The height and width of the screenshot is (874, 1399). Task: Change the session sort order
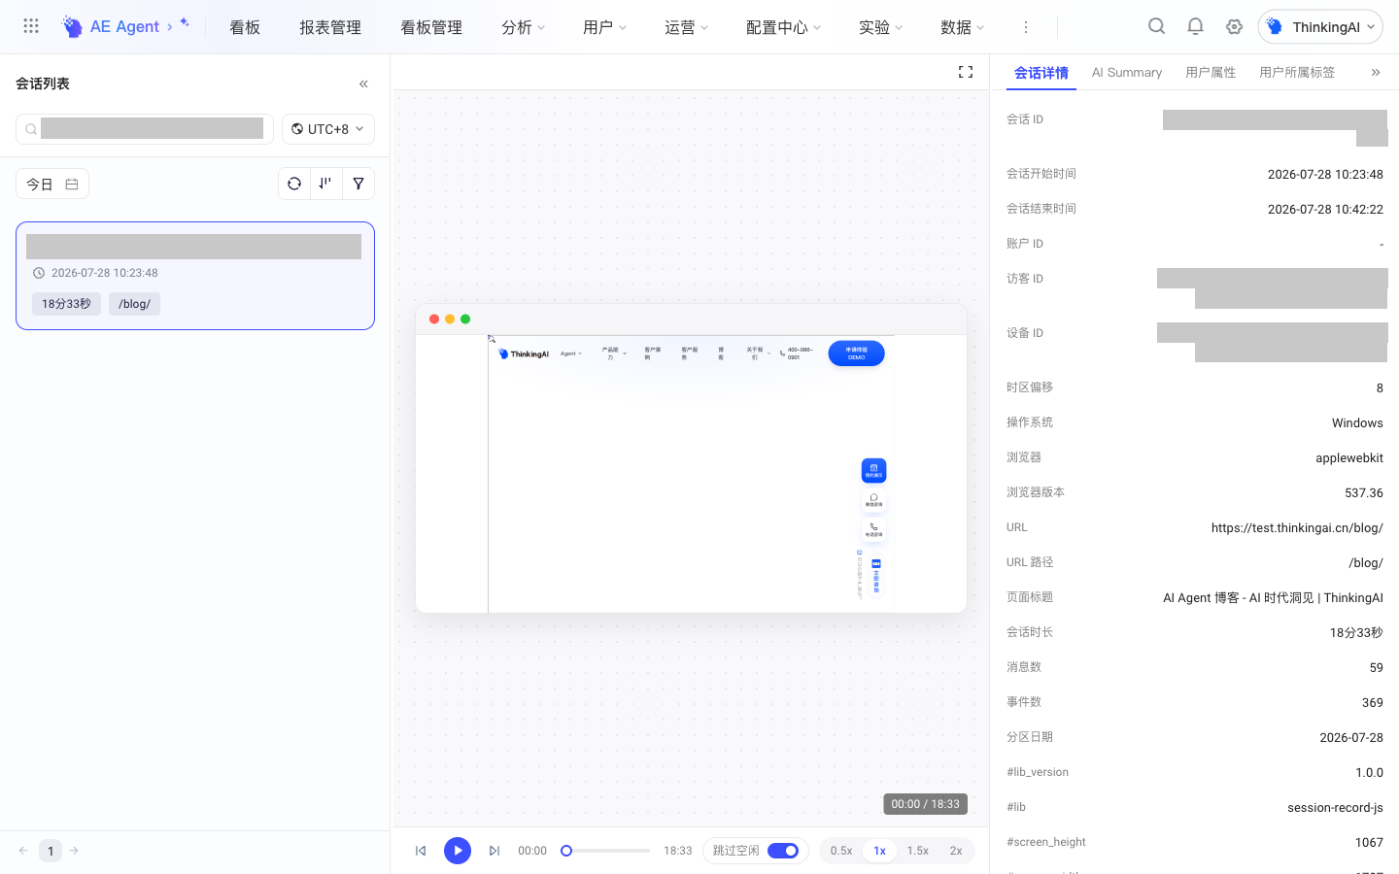click(325, 184)
